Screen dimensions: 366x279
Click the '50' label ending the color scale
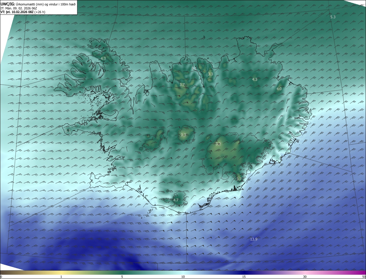(364, 277)
